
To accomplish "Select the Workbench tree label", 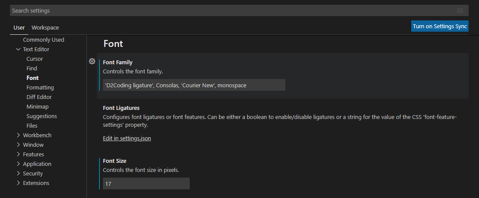I will click(37, 135).
